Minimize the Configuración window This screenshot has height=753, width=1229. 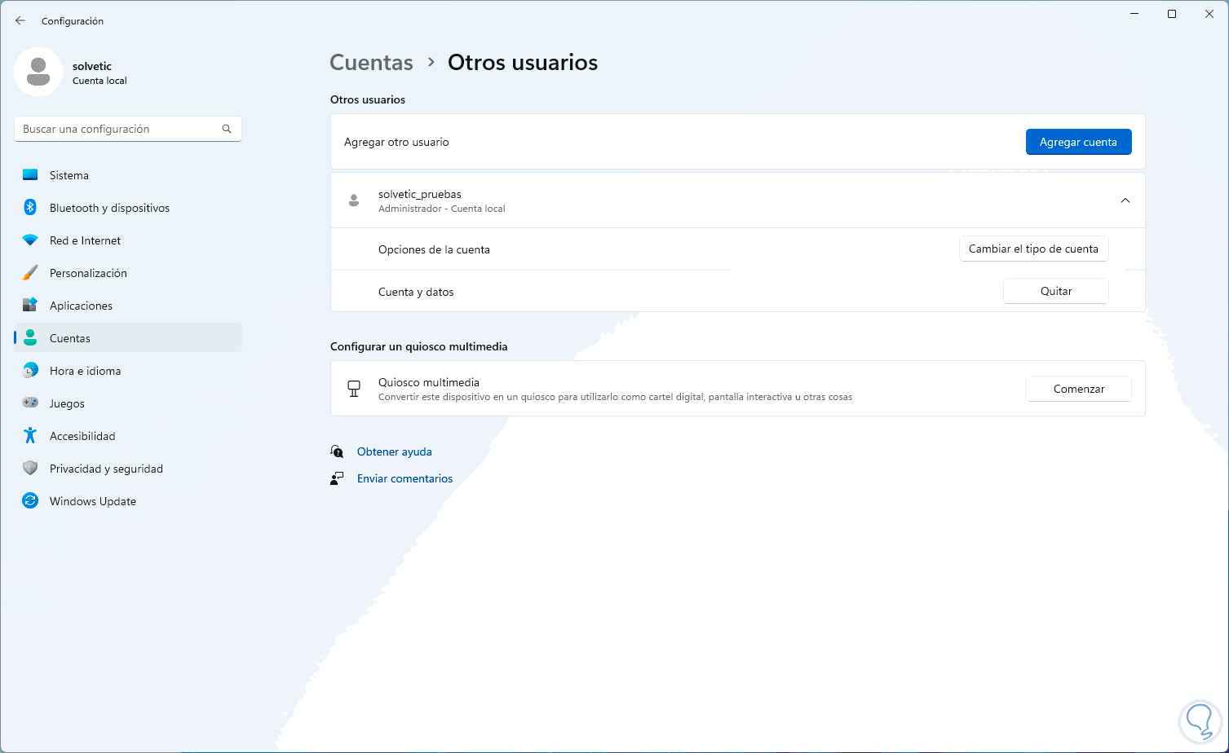coord(1134,14)
